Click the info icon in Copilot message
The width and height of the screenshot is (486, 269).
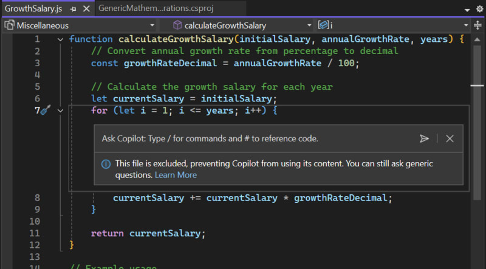point(106,164)
